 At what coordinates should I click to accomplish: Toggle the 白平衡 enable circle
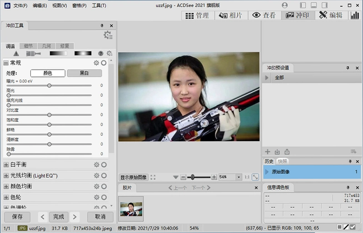(x=104, y=165)
